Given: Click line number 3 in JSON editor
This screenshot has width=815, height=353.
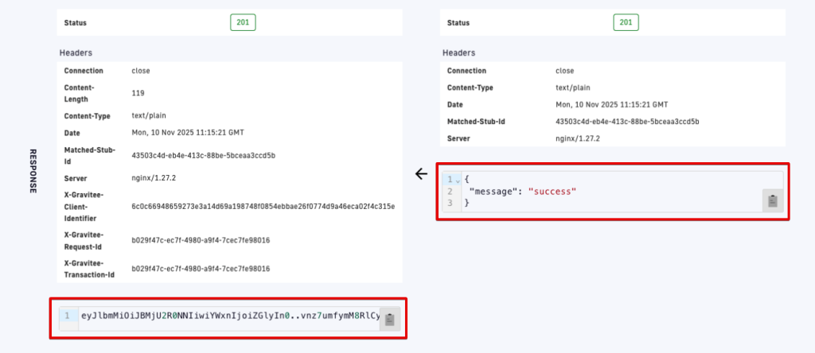Looking at the screenshot, I should [x=450, y=203].
